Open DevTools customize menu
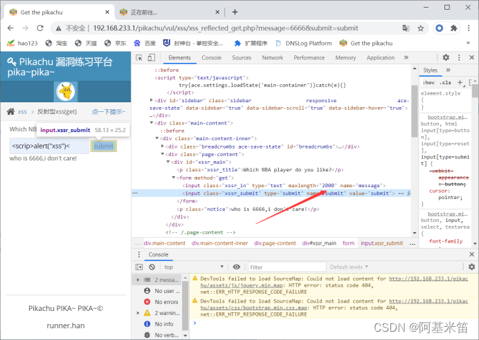The height and width of the screenshot is (340, 479). click(x=459, y=57)
